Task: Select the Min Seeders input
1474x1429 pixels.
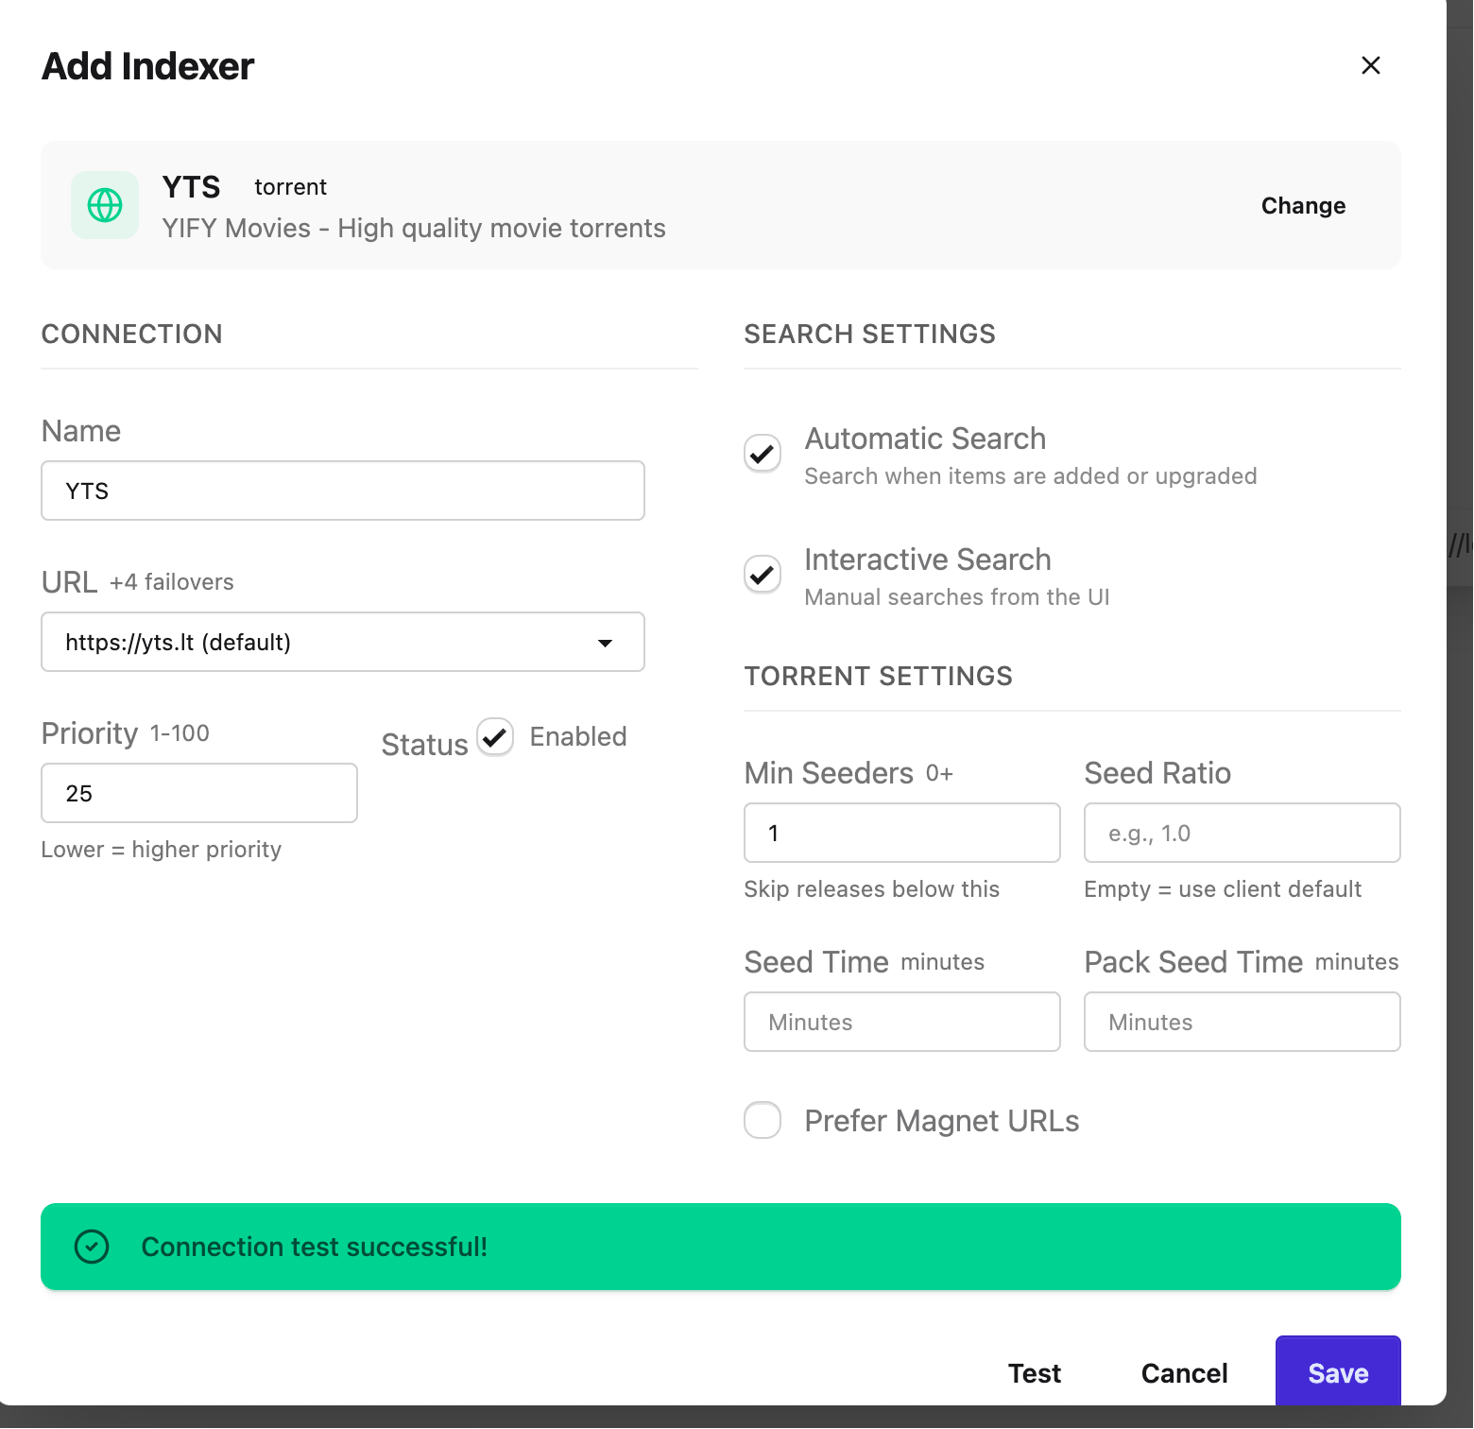Action: click(x=902, y=833)
